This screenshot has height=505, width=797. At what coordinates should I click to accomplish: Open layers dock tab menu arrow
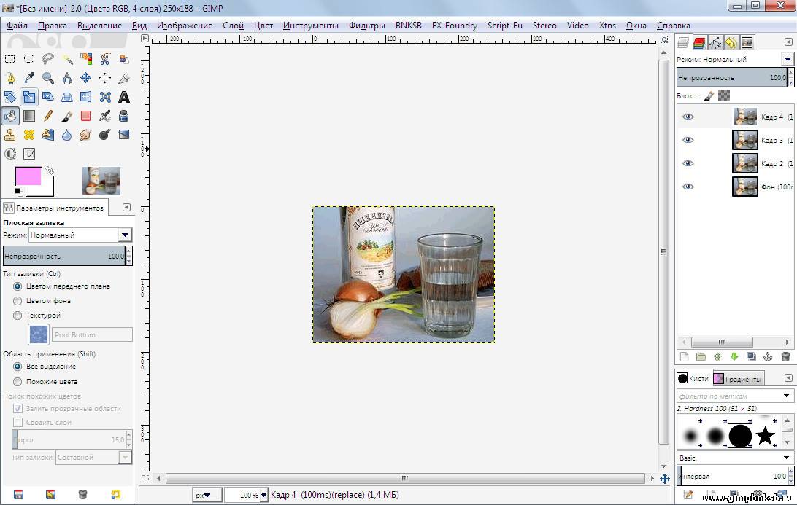pos(788,42)
